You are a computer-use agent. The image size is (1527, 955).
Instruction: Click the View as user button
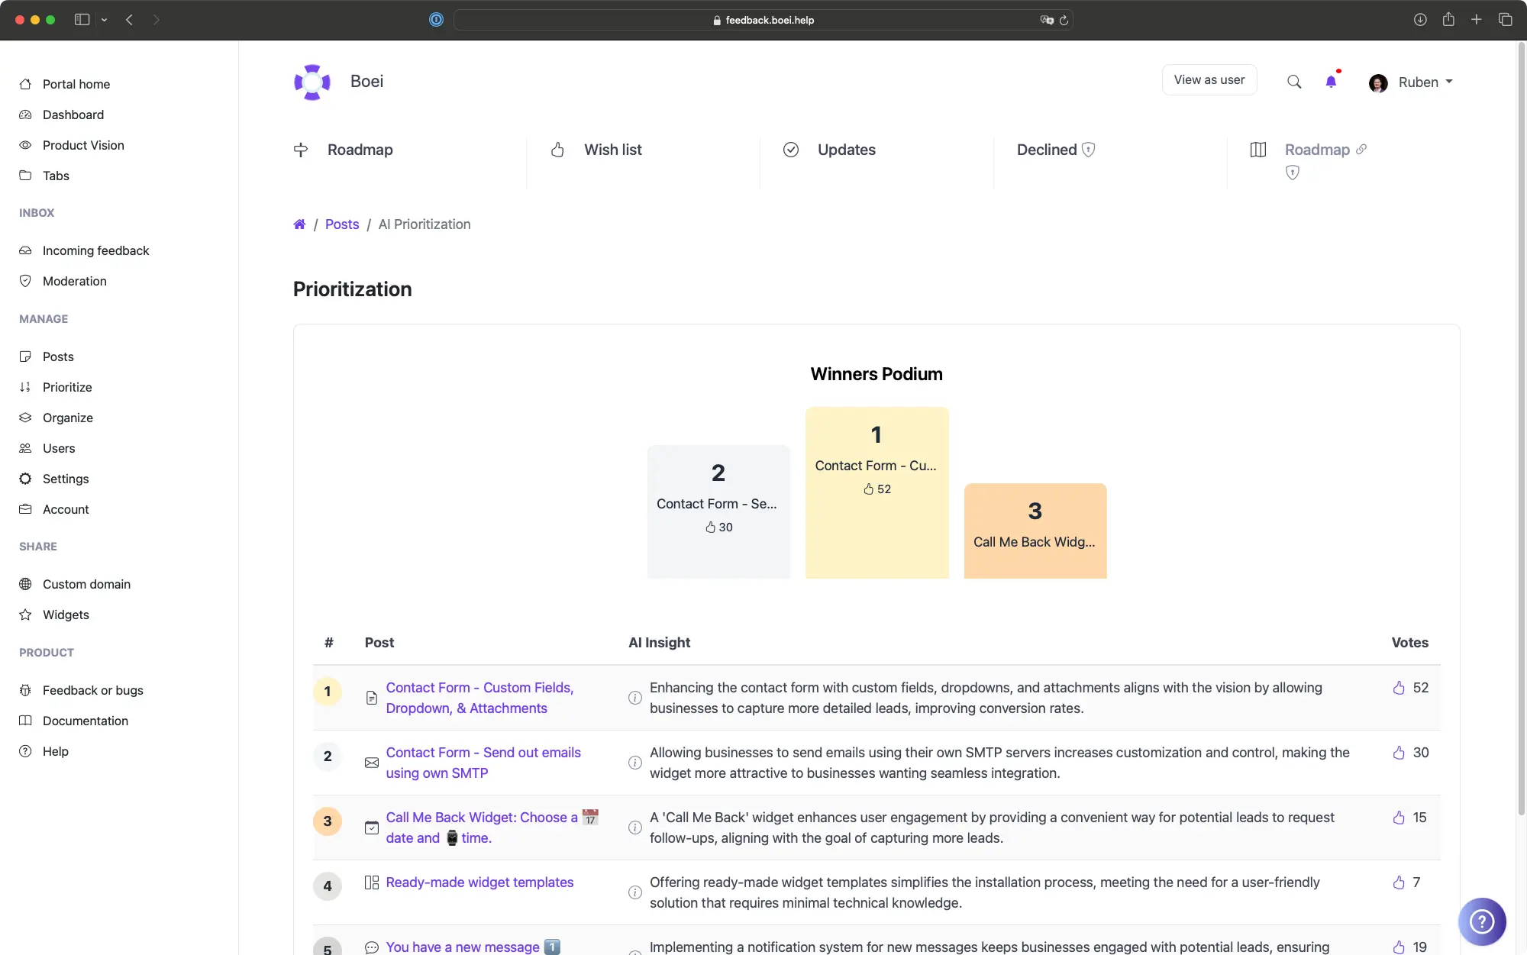coord(1209,79)
